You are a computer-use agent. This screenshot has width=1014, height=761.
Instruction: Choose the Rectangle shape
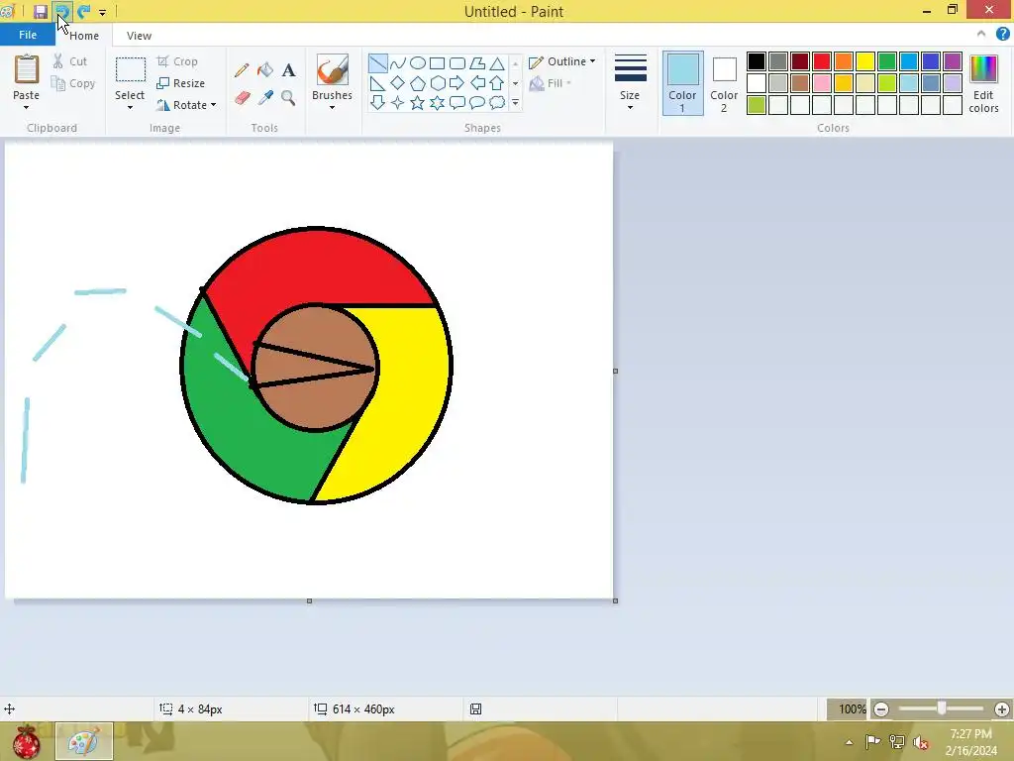(437, 62)
